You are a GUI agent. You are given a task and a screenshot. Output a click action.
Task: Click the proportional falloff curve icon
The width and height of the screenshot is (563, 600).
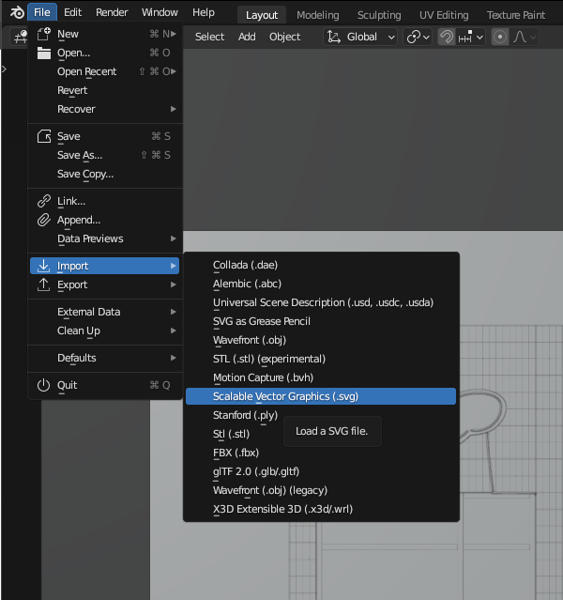pyautogui.click(x=520, y=37)
